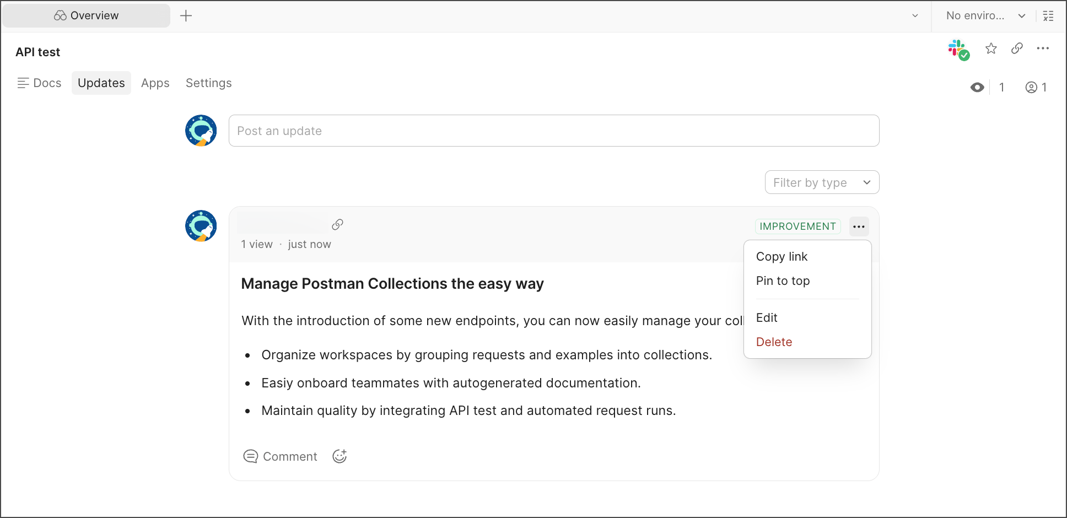
Task: Click the Post an update field
Action: pyautogui.click(x=554, y=131)
